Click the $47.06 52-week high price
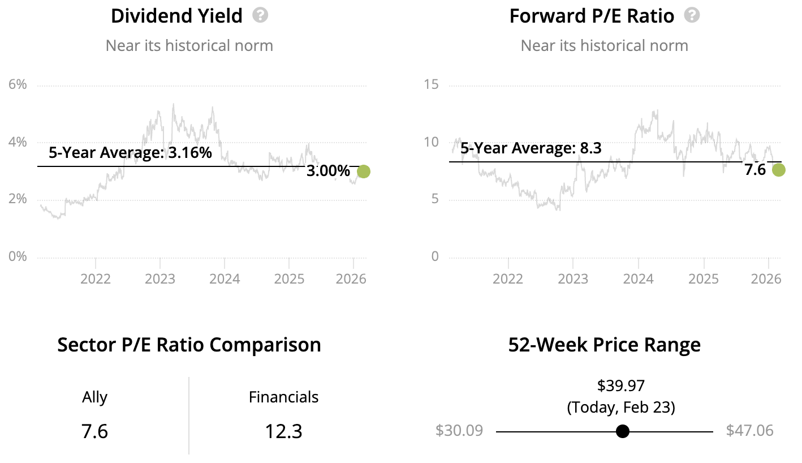Image resolution: width=802 pixels, height=463 pixels. click(749, 431)
